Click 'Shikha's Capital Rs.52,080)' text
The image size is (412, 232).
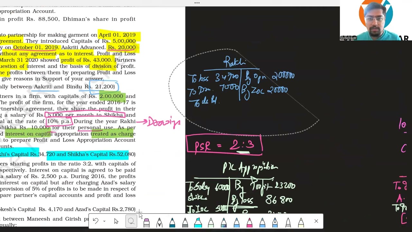point(101,154)
